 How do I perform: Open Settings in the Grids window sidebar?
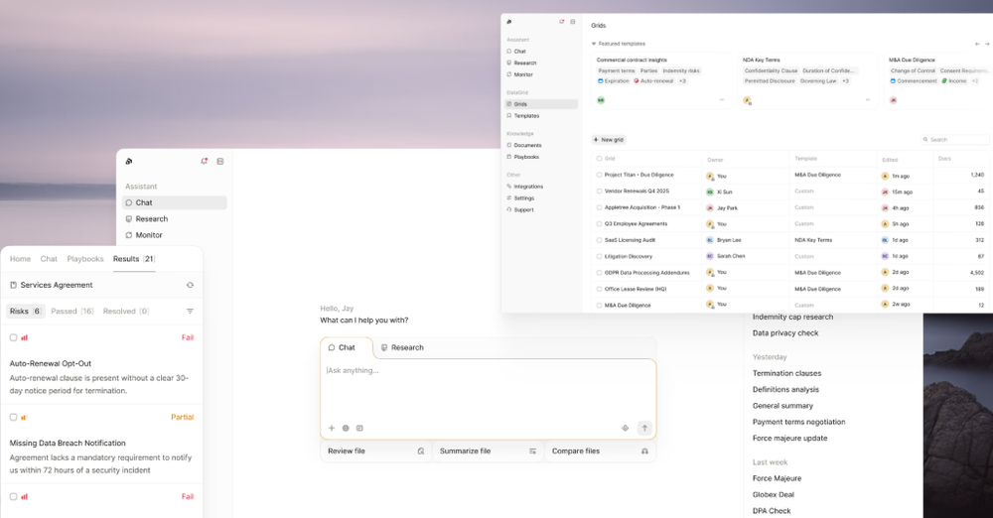(541, 198)
